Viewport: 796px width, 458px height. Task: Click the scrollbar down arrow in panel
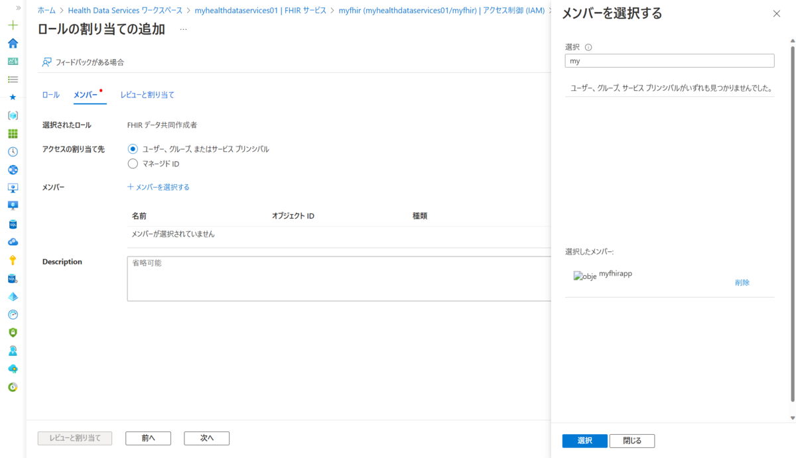pos(792,418)
